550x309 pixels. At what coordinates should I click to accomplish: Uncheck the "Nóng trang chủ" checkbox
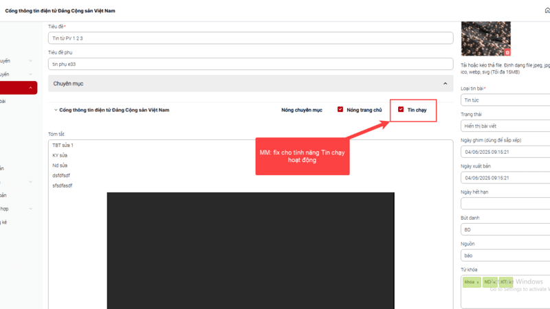(340, 109)
